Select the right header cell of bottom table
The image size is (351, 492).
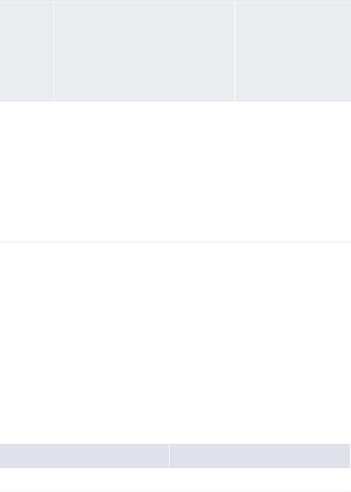pyautogui.click(x=260, y=456)
